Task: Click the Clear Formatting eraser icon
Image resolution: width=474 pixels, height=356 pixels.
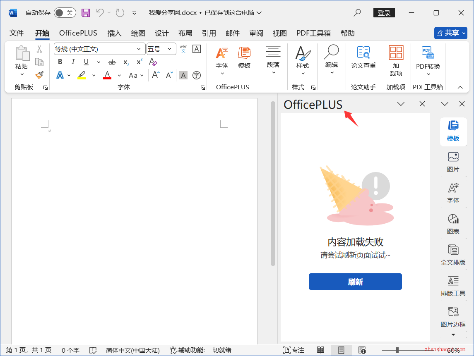Action: [x=153, y=62]
